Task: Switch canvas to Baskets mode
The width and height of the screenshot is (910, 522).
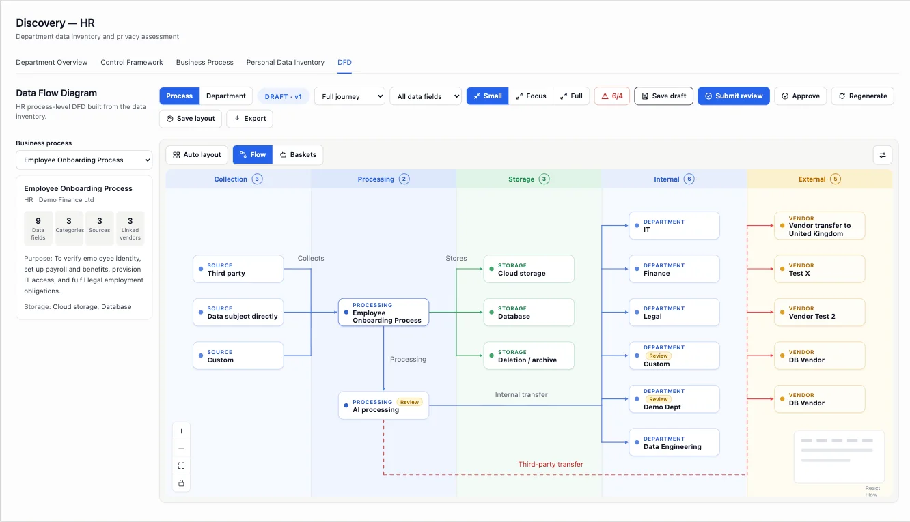Action: point(298,155)
